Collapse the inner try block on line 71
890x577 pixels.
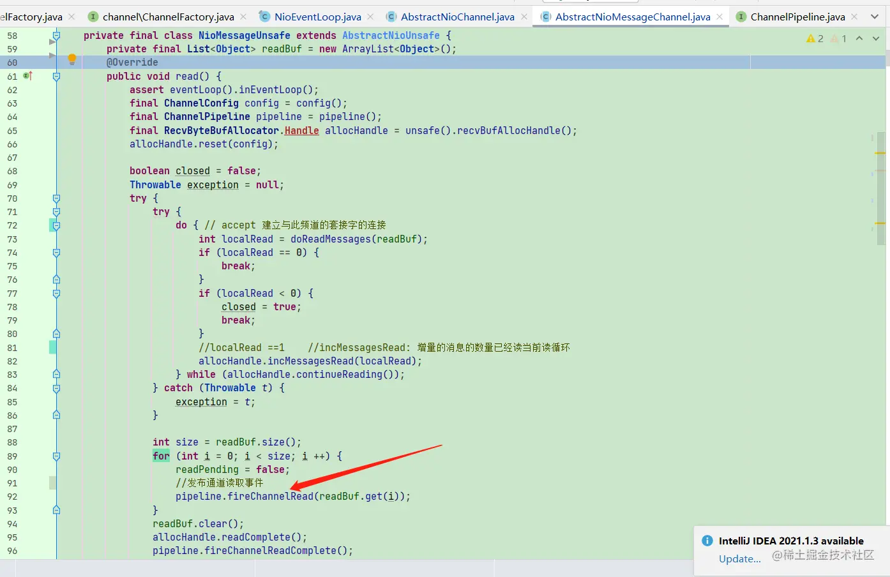[56, 212]
